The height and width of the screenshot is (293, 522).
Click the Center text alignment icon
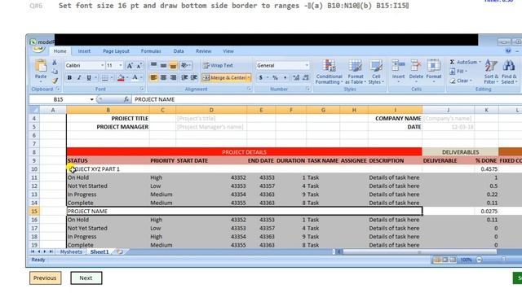point(163,78)
